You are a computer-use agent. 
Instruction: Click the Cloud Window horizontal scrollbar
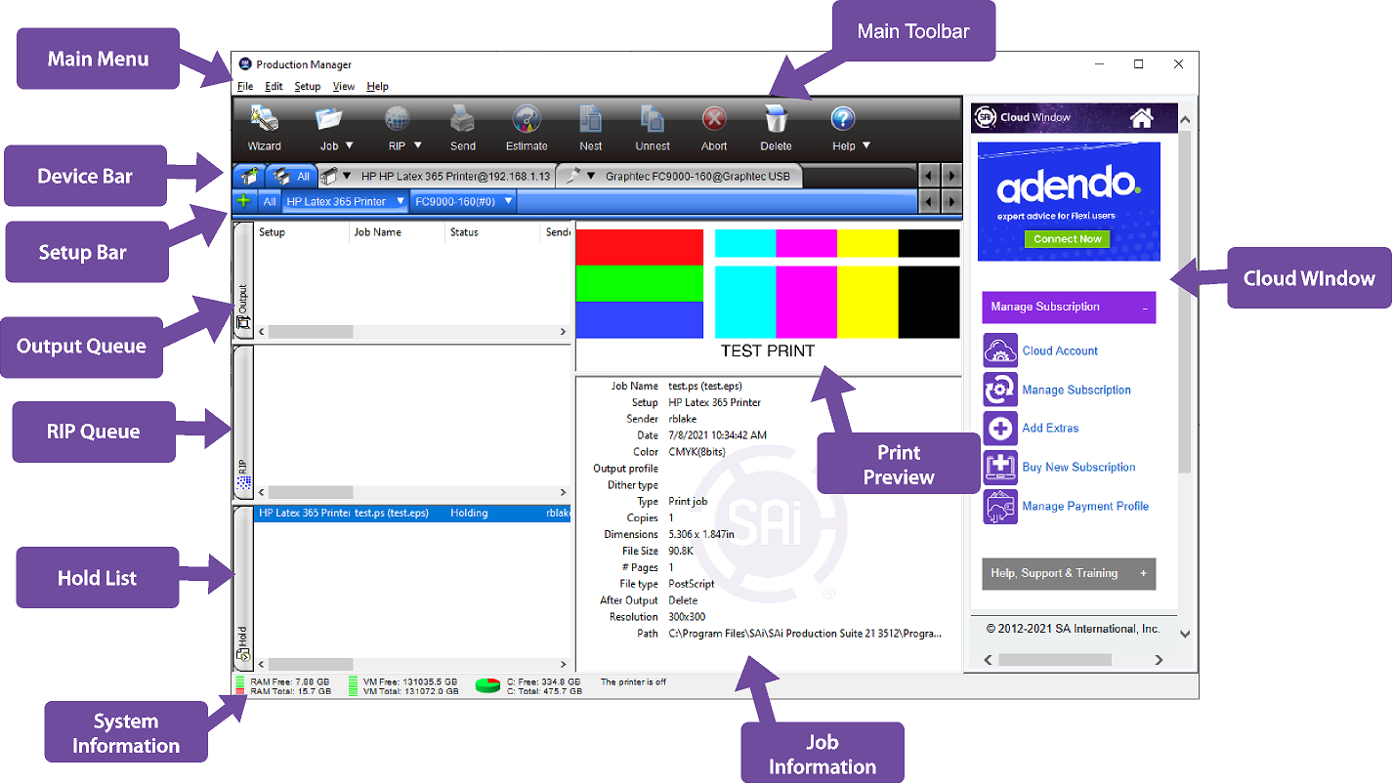click(1074, 660)
